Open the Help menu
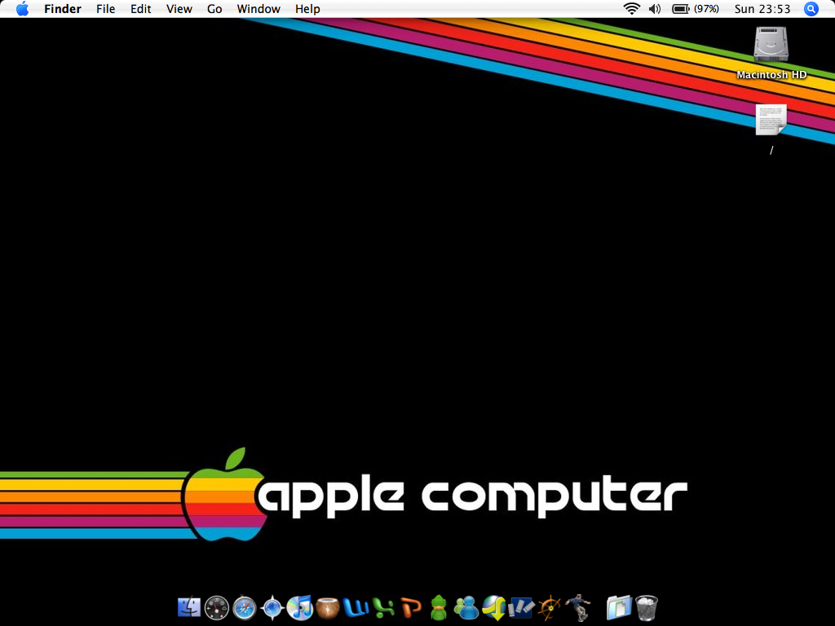This screenshot has width=835, height=626. pos(307,9)
